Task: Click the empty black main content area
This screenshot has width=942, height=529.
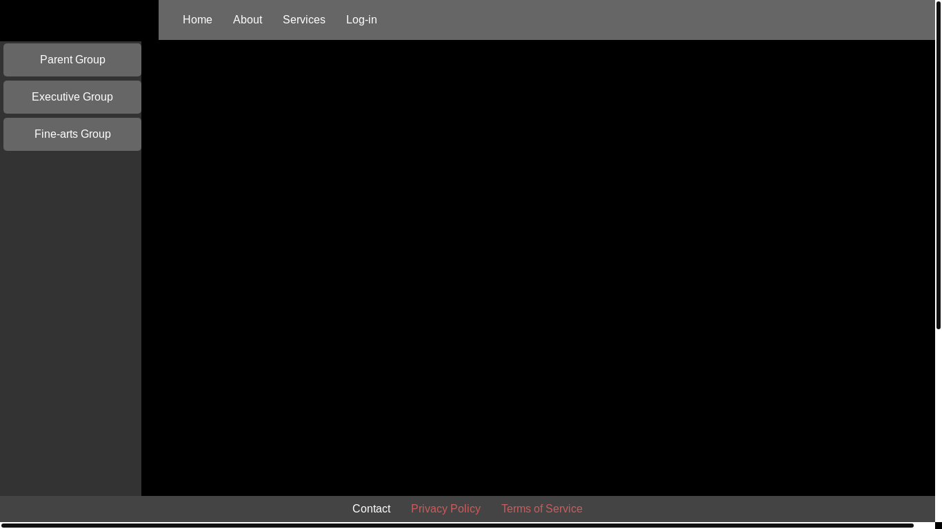Action: pyautogui.click(x=538, y=269)
